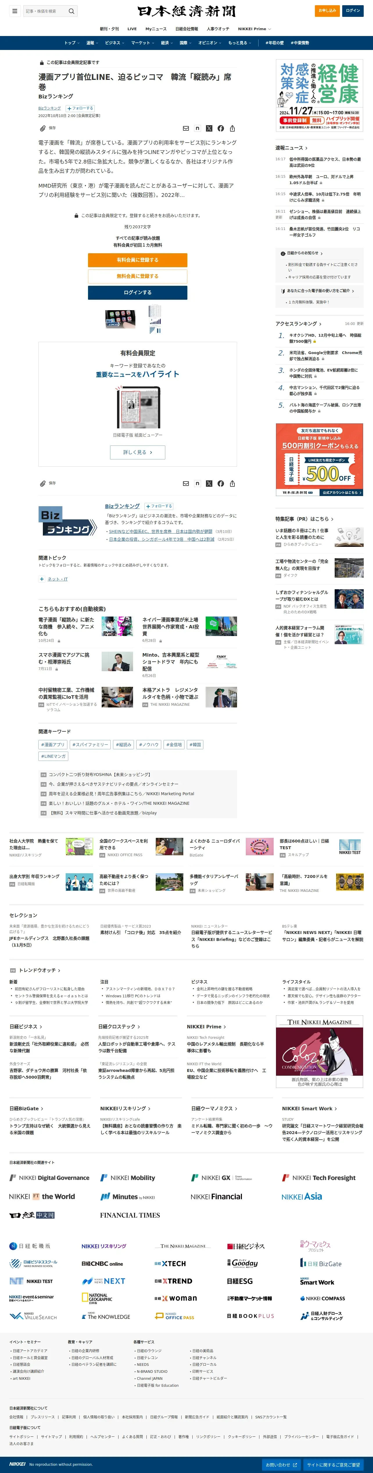The height and width of the screenshot is (1473, 373).
Task: Click the orange お申し込み button
Action: coord(327,11)
